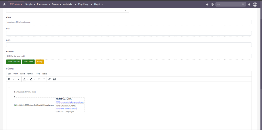The width and height of the screenshot is (262, 130).
Task: Expand the Aktivitele... menu
Action: [x=70, y=4]
